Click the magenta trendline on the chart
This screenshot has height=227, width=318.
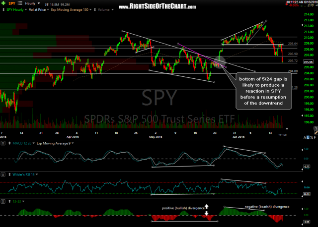point(202,56)
